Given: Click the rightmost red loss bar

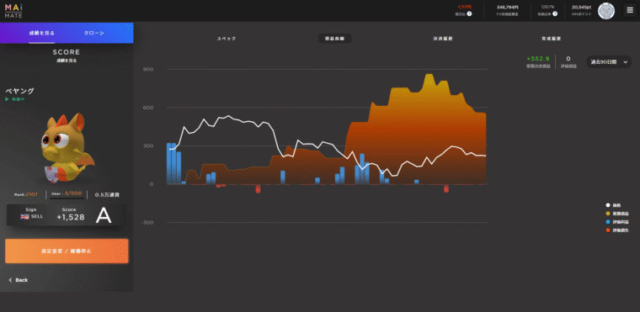Looking at the screenshot, I should (x=446, y=188).
